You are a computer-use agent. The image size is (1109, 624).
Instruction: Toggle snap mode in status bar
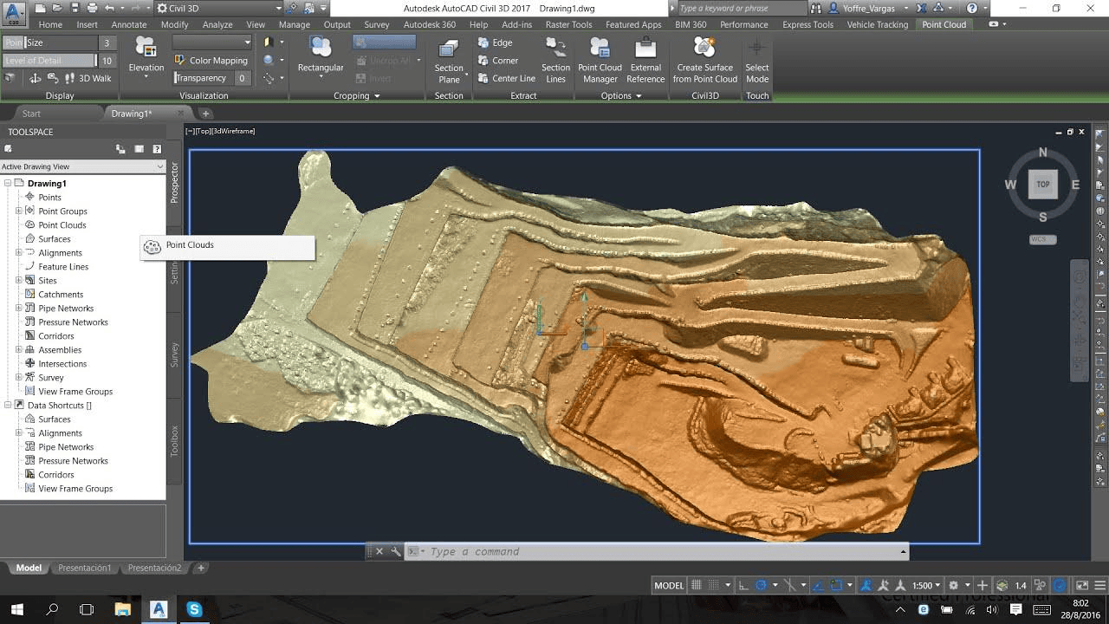click(x=715, y=585)
